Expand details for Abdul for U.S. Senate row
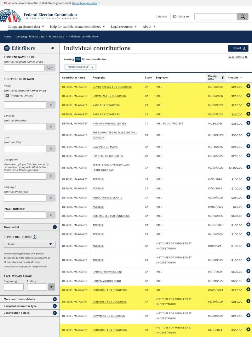Viewport: 252px width, 337px height. (248, 197)
